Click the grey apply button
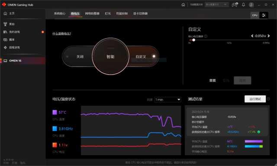Viewport: 277px width, 166px height. tap(242, 81)
